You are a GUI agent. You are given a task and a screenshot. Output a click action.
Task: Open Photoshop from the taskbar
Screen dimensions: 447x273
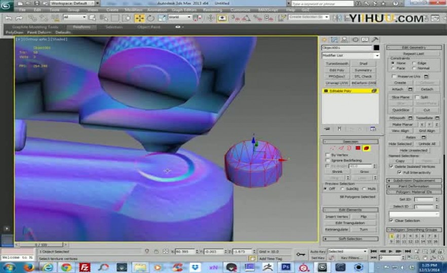click(286, 267)
